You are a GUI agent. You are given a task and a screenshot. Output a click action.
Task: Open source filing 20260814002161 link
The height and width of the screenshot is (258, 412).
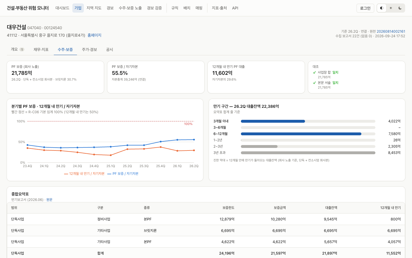(391, 32)
